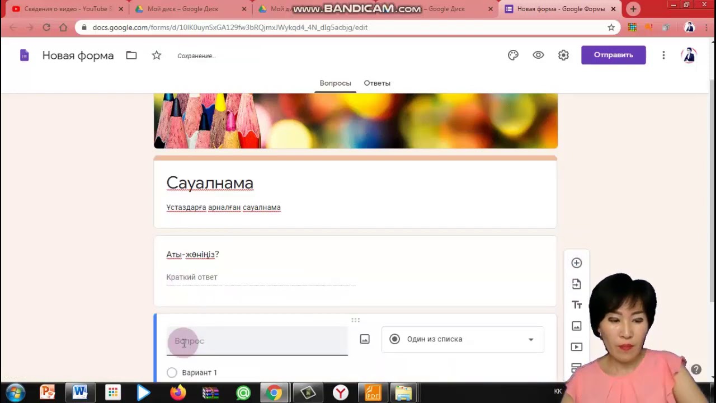Open Yandex browser from taskbar
The height and width of the screenshot is (403, 716).
pos(341,393)
